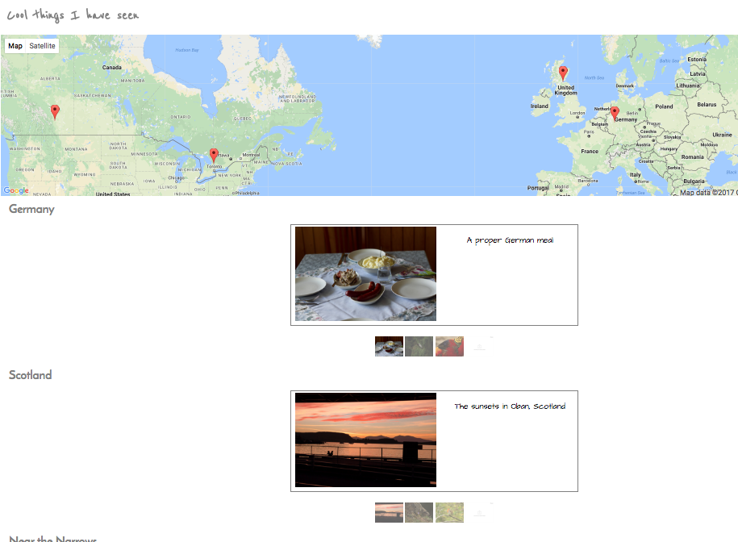Click the map marker over Germany
This screenshot has width=738, height=542.
(x=615, y=113)
